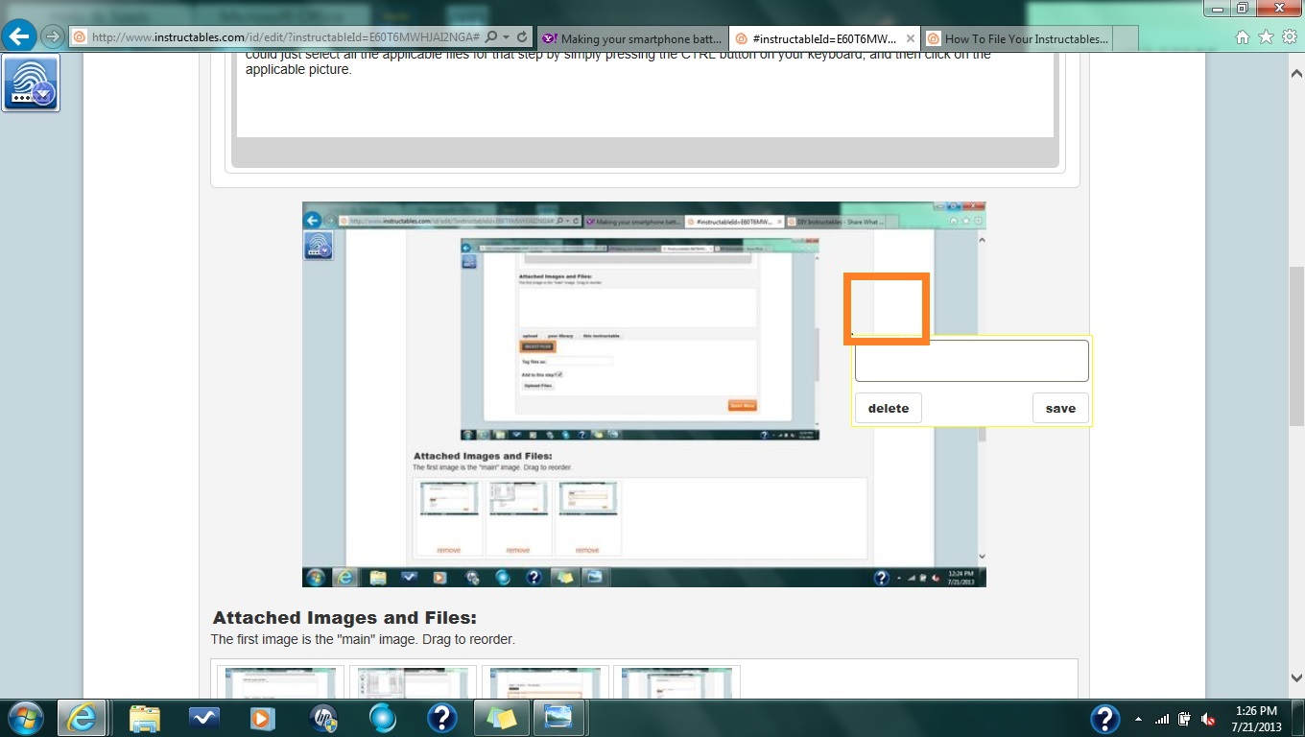Click the 1:26 PM clock in tray
The width and height of the screenshot is (1305, 737).
click(1256, 711)
